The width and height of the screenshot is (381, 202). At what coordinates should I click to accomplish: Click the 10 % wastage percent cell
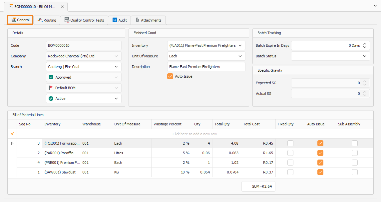click(x=172, y=172)
